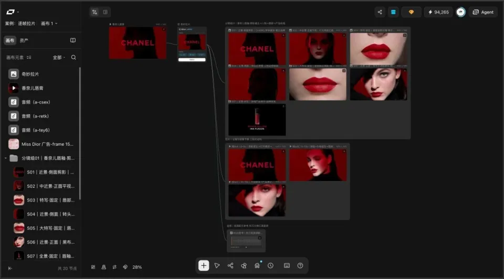
Task: Collapse the left sidebar with the arrow icon
Action: (10, 269)
